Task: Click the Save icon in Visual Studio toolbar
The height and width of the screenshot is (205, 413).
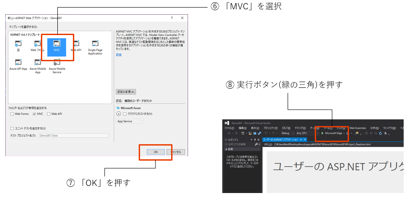Action: [x=255, y=133]
